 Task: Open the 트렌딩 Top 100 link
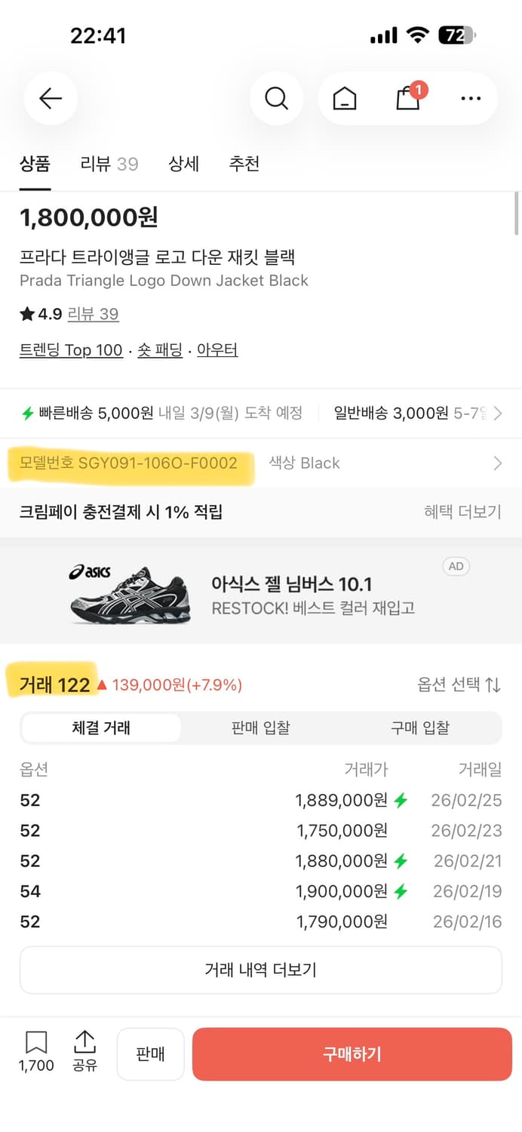71,349
